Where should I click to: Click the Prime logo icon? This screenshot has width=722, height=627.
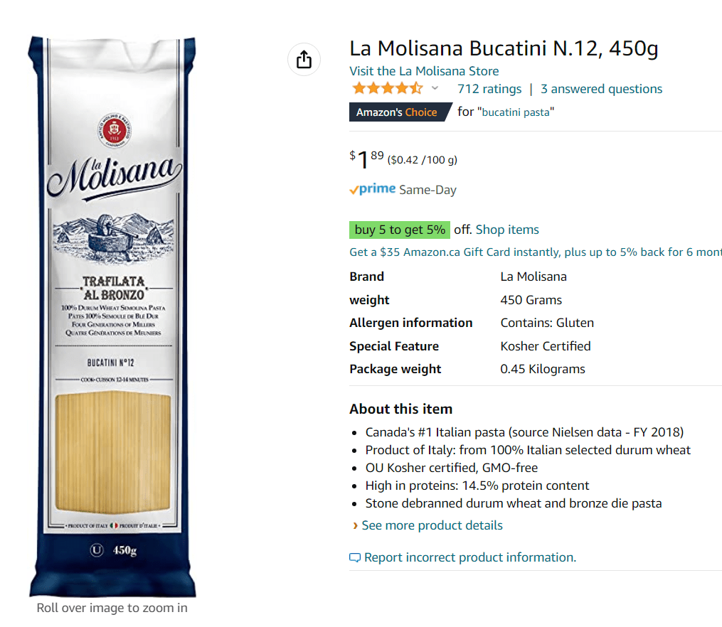pos(373,189)
